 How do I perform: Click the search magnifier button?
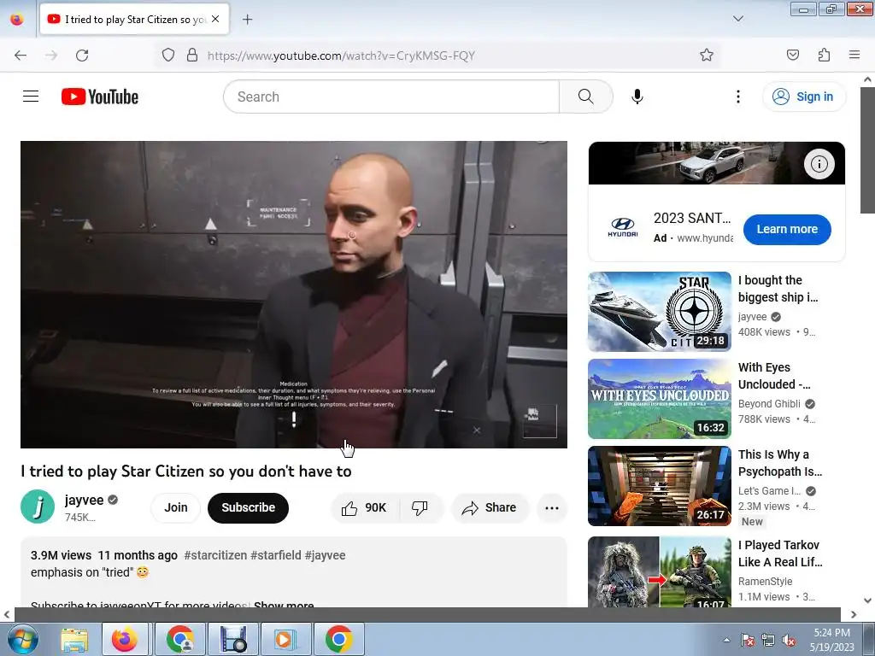coord(586,97)
